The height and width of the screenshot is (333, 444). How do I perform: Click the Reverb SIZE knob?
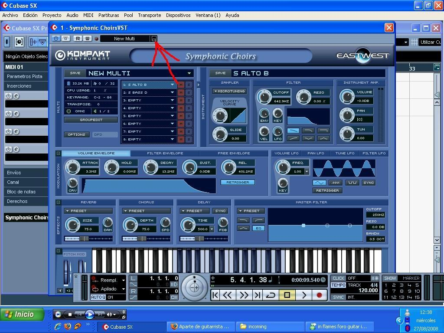[73, 225]
